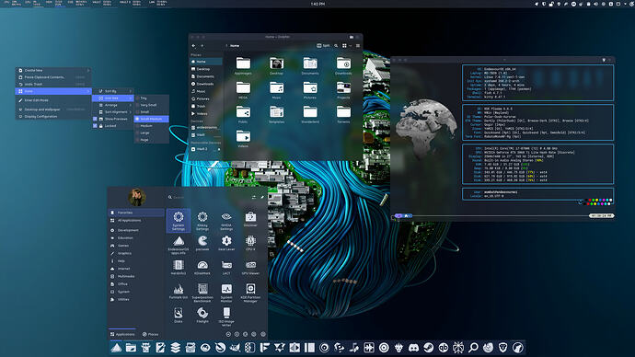Launch NVIDIA Settings from the launcher
This screenshot has width=635, height=357.
click(x=226, y=221)
